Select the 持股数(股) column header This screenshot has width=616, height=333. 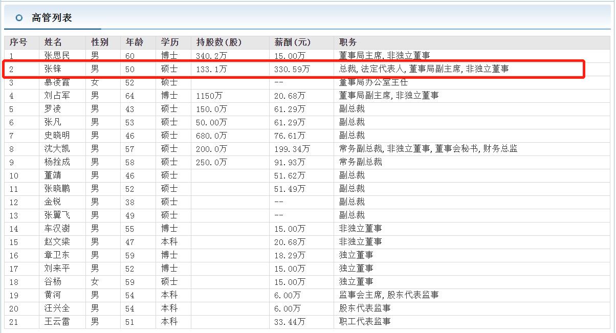pyautogui.click(x=218, y=42)
